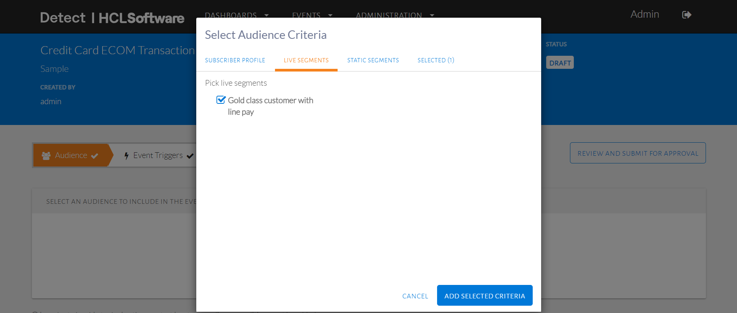This screenshot has height=313, width=737.
Task: Click the Draft status badge
Action: (560, 63)
